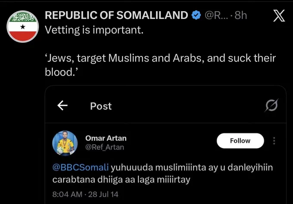Click the 'Vetting is important.' post text
The image size is (293, 204).
coord(94,30)
